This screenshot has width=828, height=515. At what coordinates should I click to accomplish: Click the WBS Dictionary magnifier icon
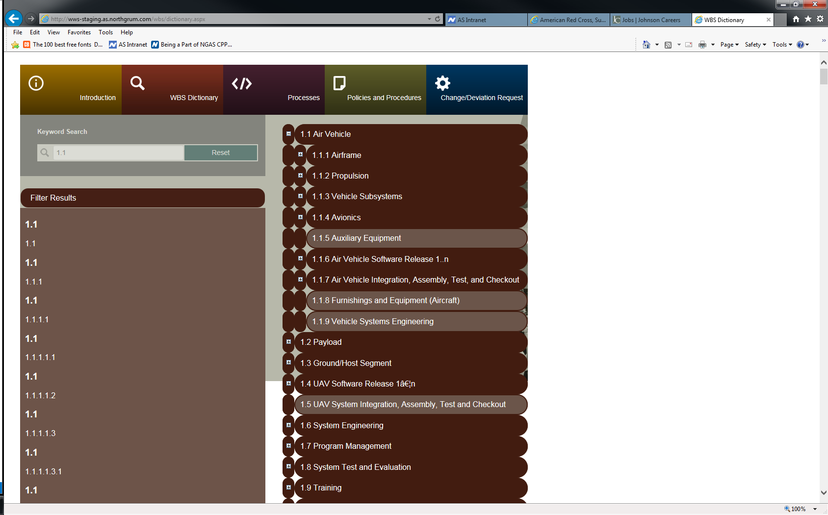(137, 83)
